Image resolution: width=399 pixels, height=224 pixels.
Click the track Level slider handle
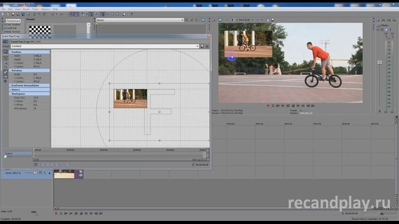[36, 173]
